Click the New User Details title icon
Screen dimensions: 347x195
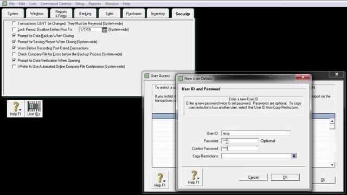coord(181,79)
